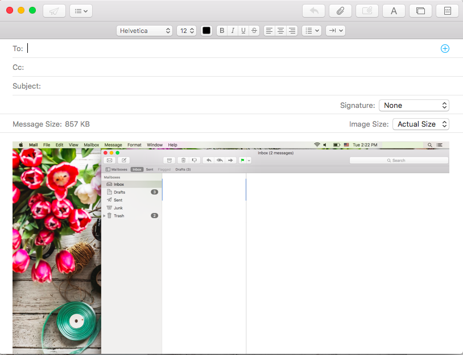Open the Photo Browser icon in toolbar

click(420, 11)
